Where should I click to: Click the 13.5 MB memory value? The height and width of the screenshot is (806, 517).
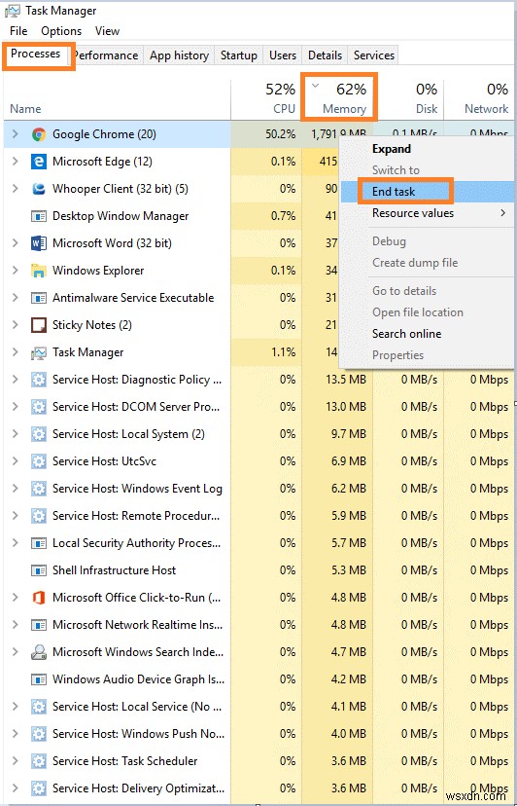346,380
